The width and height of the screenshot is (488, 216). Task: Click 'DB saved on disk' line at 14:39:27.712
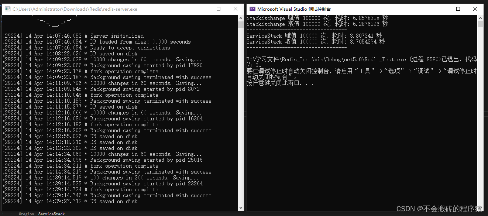[70, 201]
